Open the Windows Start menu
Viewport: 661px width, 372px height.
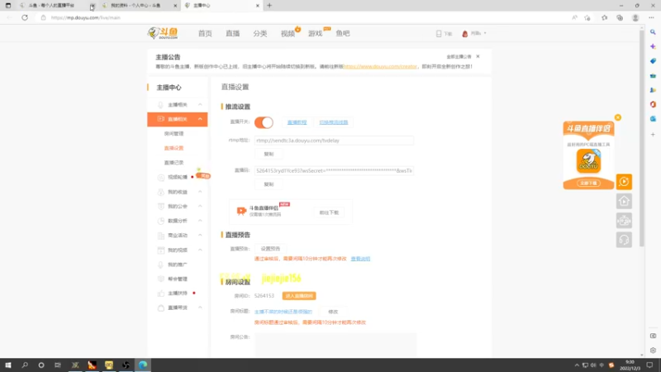tap(8, 365)
